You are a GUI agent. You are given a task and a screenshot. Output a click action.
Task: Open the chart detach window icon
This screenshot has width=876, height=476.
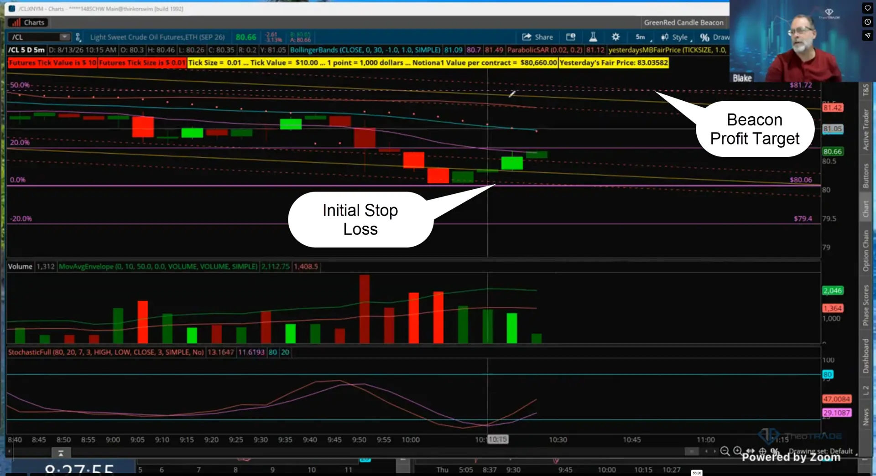pyautogui.click(x=570, y=37)
